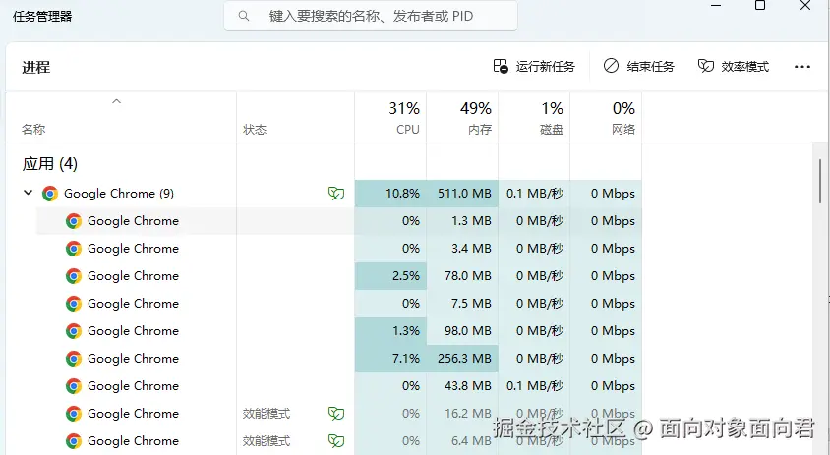Screen dimensions: 830x455
Task: Minimize the Task Manager window
Action: click(x=716, y=5)
